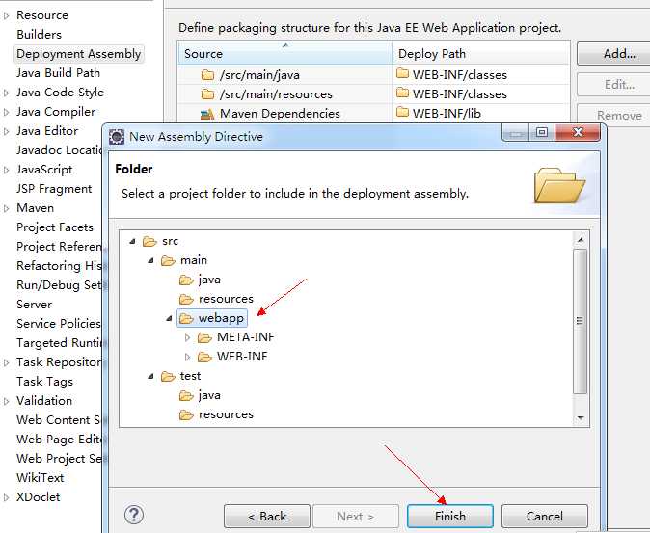Select Server properties page

click(34, 305)
